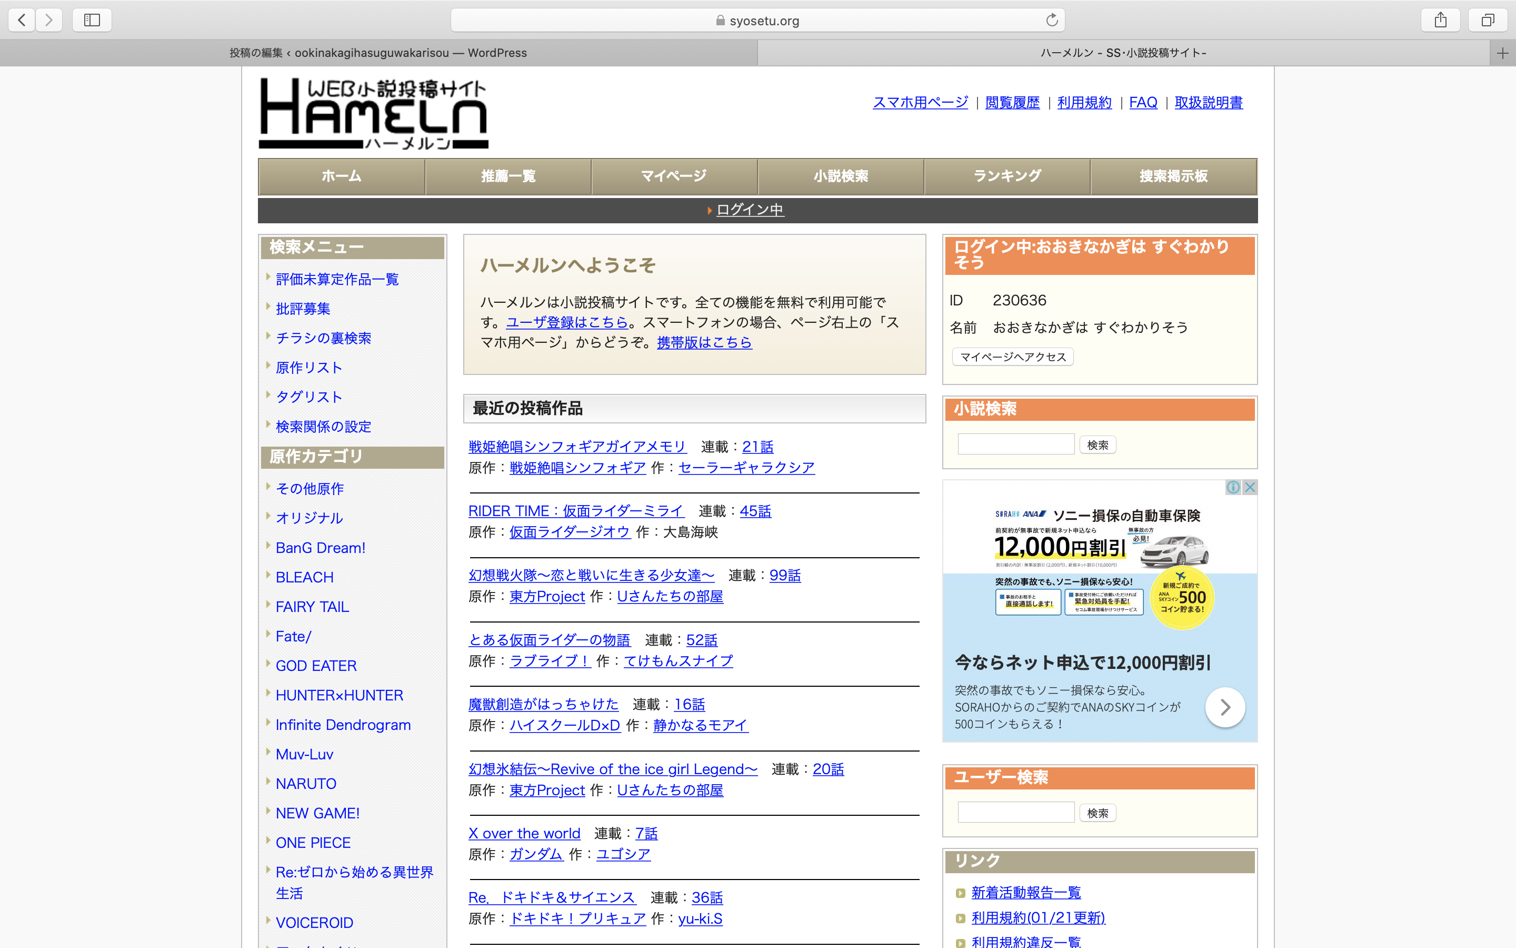Screen dimensions: 1516x948
Task: Select the ONE PIECE category
Action: pyautogui.click(x=313, y=843)
